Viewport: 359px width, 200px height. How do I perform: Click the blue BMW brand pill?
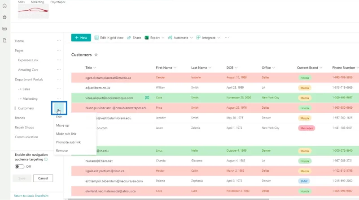(304, 181)
